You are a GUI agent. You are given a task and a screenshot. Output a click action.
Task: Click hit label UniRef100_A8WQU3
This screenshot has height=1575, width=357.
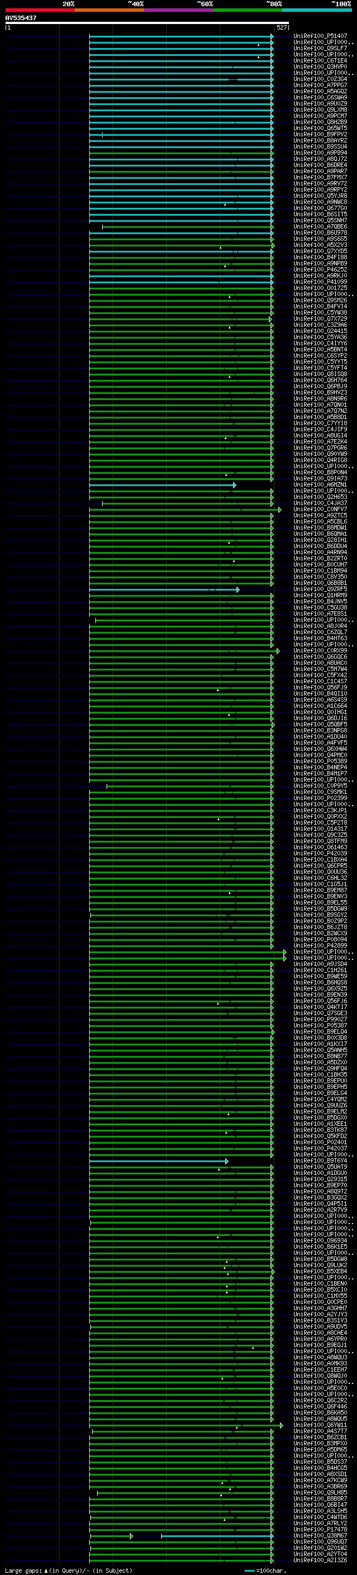pyautogui.click(x=320, y=1357)
